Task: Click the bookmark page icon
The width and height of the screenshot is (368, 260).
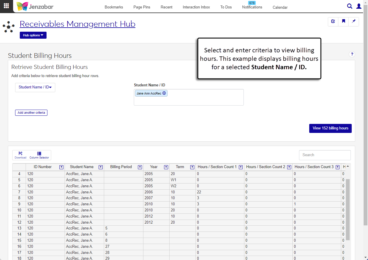Action: click(343, 22)
